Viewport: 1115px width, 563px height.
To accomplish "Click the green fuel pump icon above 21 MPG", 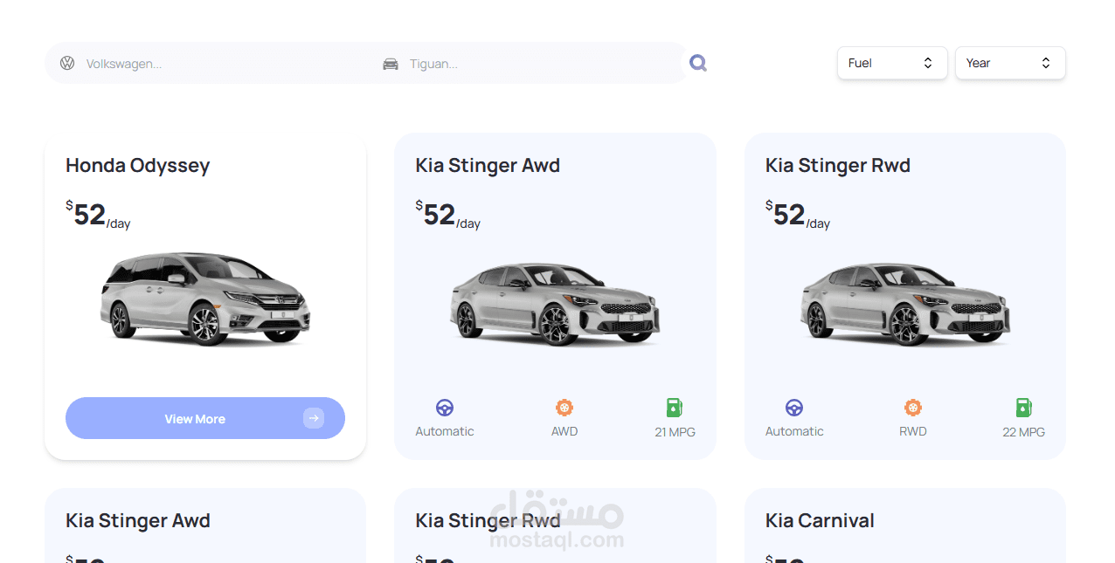I will pos(674,408).
